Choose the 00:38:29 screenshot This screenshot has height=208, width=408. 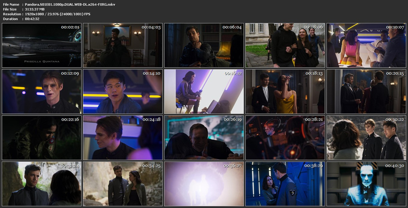(x=285, y=184)
